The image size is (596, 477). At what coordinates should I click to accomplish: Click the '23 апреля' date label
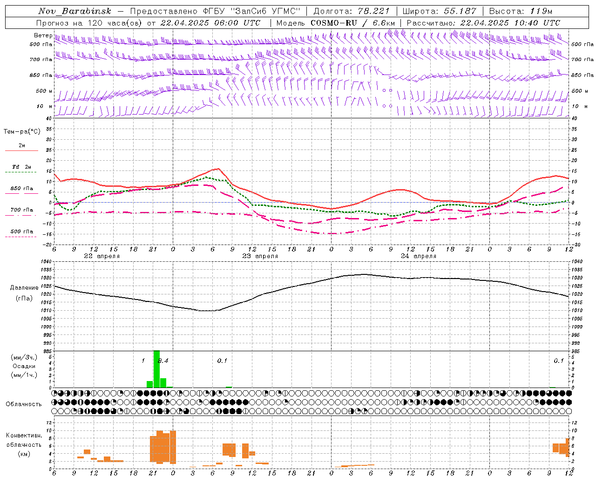pyautogui.click(x=260, y=256)
